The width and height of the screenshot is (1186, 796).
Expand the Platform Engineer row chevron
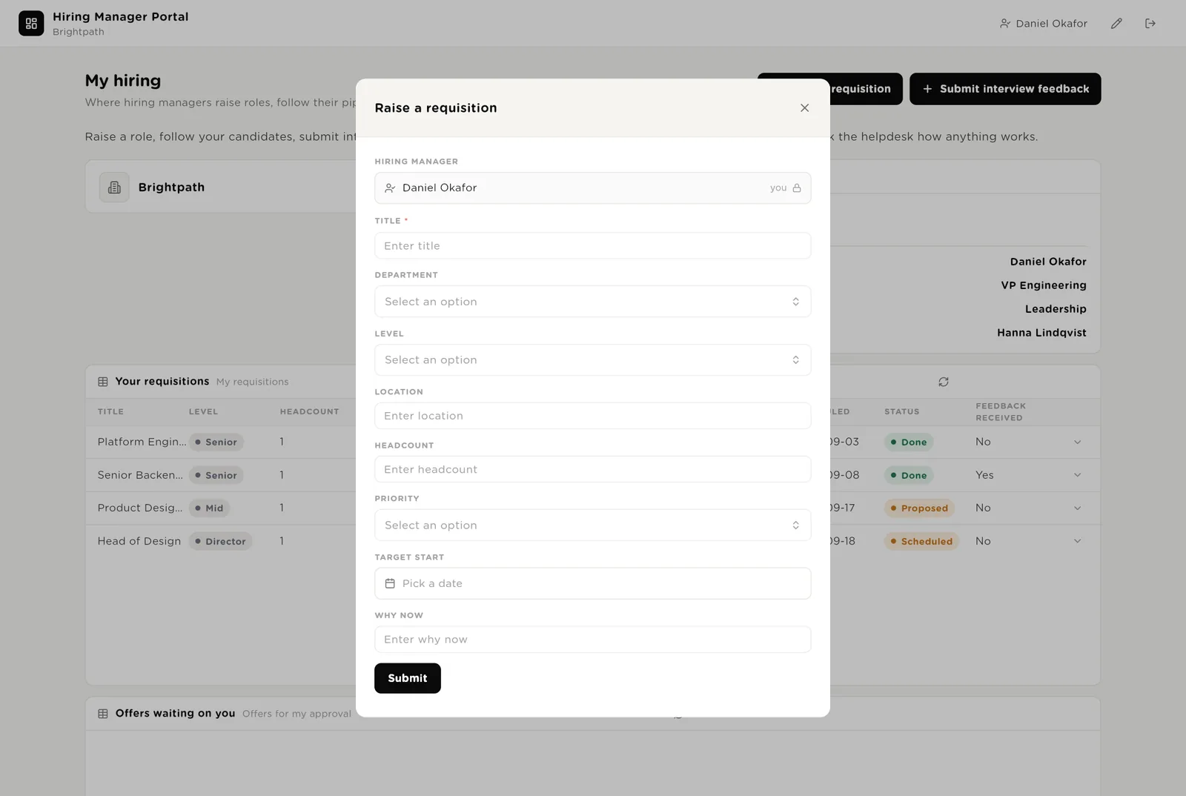coord(1077,442)
